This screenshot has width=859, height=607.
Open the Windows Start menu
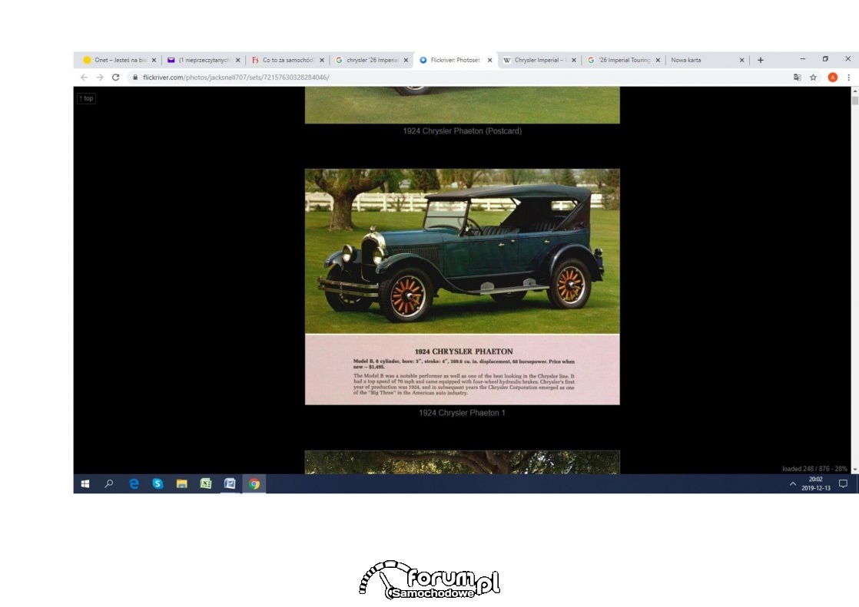pyautogui.click(x=85, y=484)
